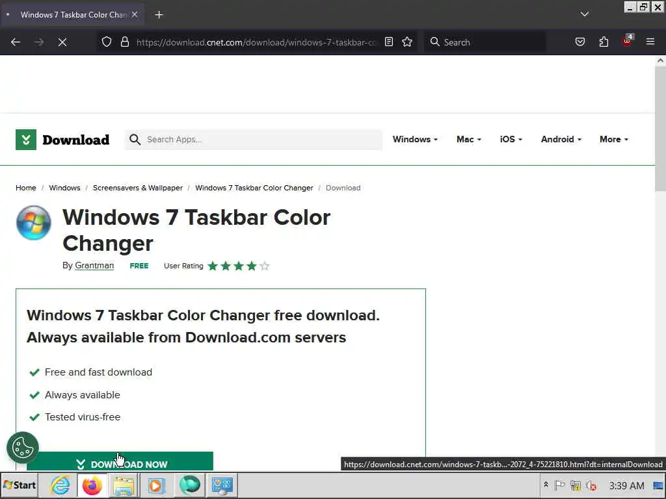666x499 pixels.
Task: Click the FREE price label
Action: tap(139, 266)
